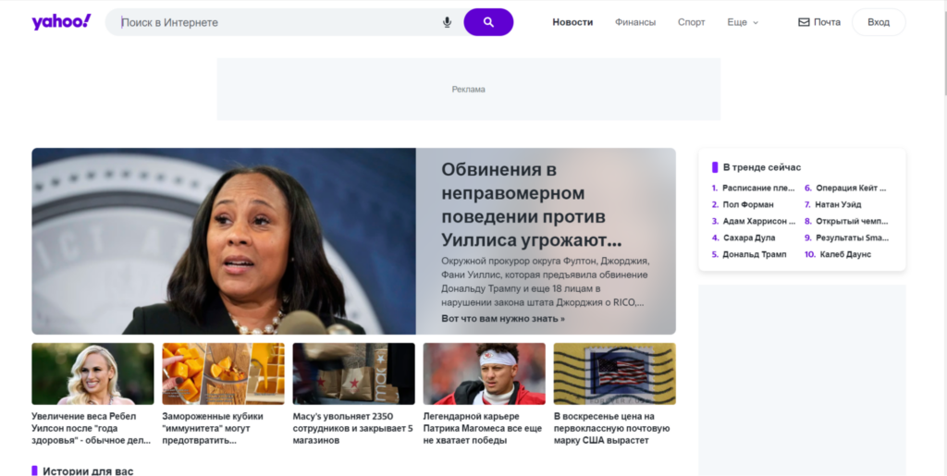Open the Почта mail envelope icon
This screenshot has height=476, width=947.
[x=804, y=22]
